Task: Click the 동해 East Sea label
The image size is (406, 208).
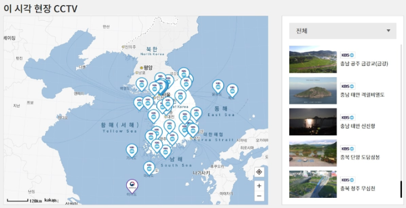Action: pyautogui.click(x=221, y=111)
